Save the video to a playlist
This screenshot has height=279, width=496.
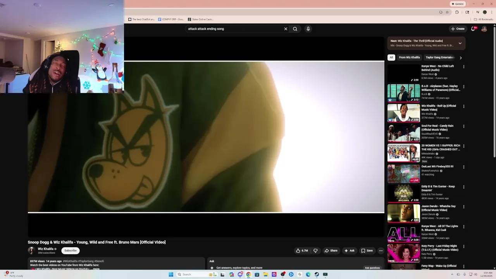[x=367, y=251]
